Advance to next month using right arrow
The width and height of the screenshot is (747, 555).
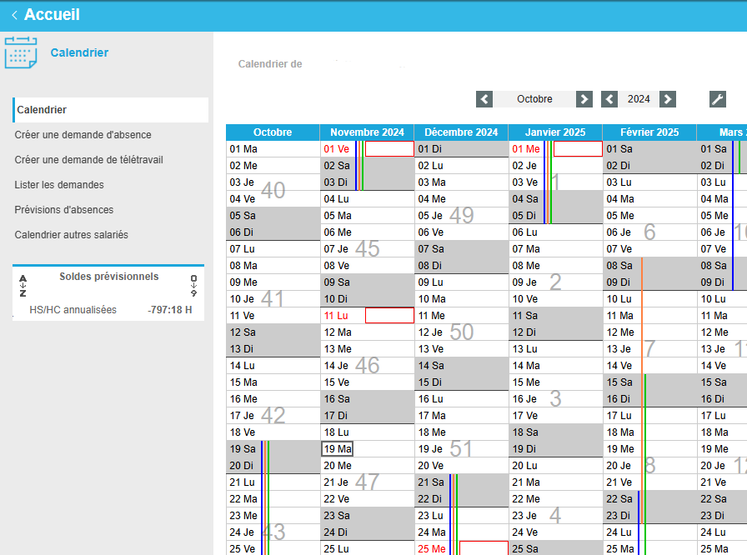coord(584,99)
